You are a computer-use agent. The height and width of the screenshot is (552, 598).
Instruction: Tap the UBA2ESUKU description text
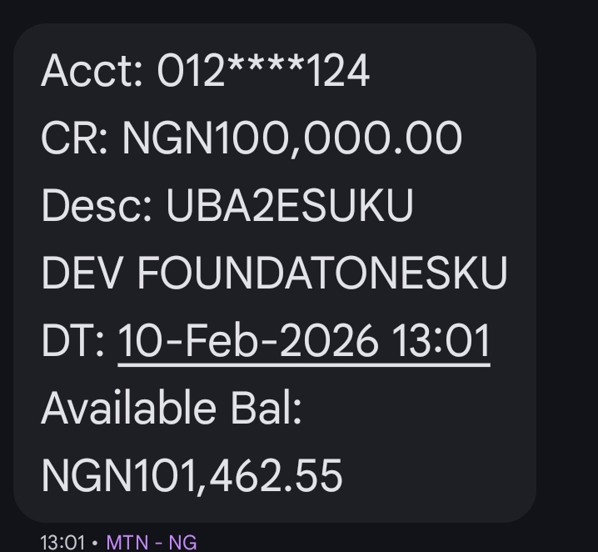click(x=290, y=207)
